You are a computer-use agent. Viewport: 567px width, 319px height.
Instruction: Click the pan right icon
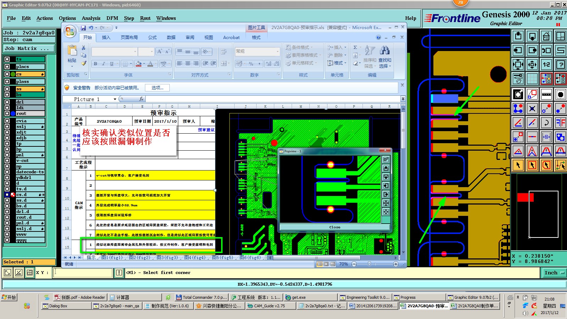pos(532,50)
